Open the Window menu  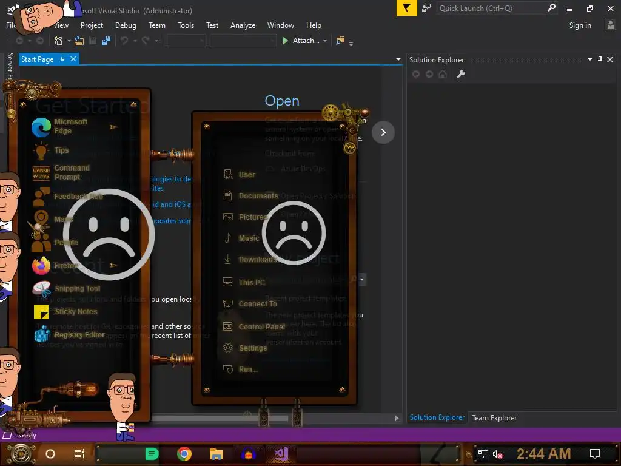click(x=280, y=25)
